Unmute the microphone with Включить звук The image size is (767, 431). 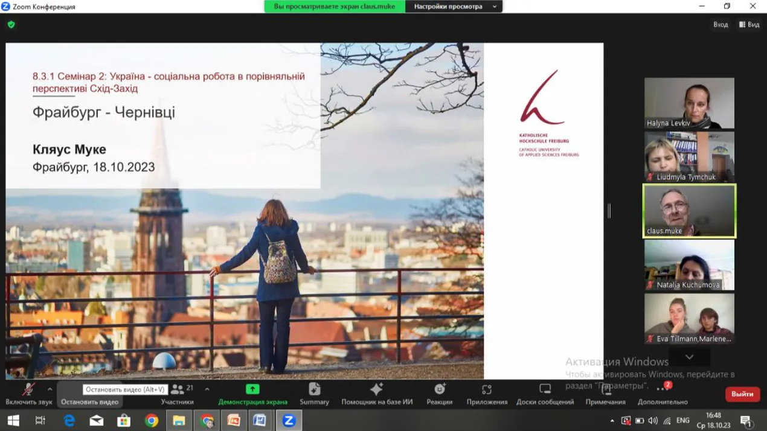pos(28,394)
